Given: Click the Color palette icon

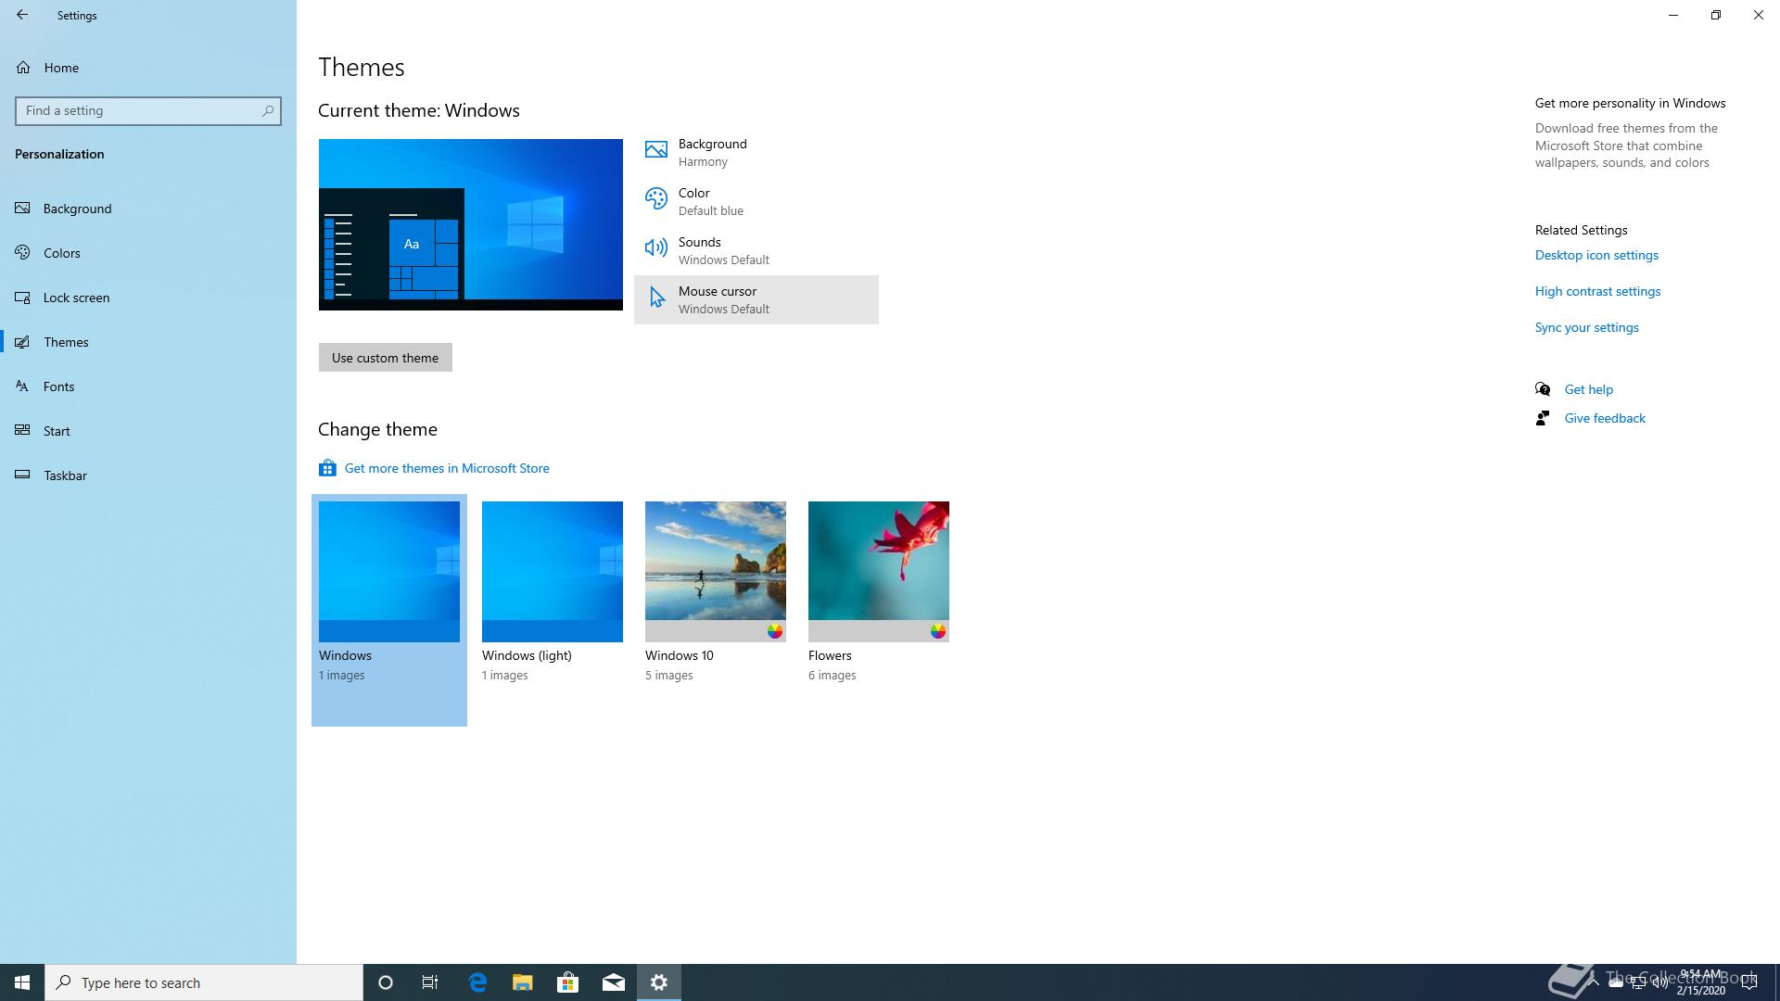Looking at the screenshot, I should (656, 199).
